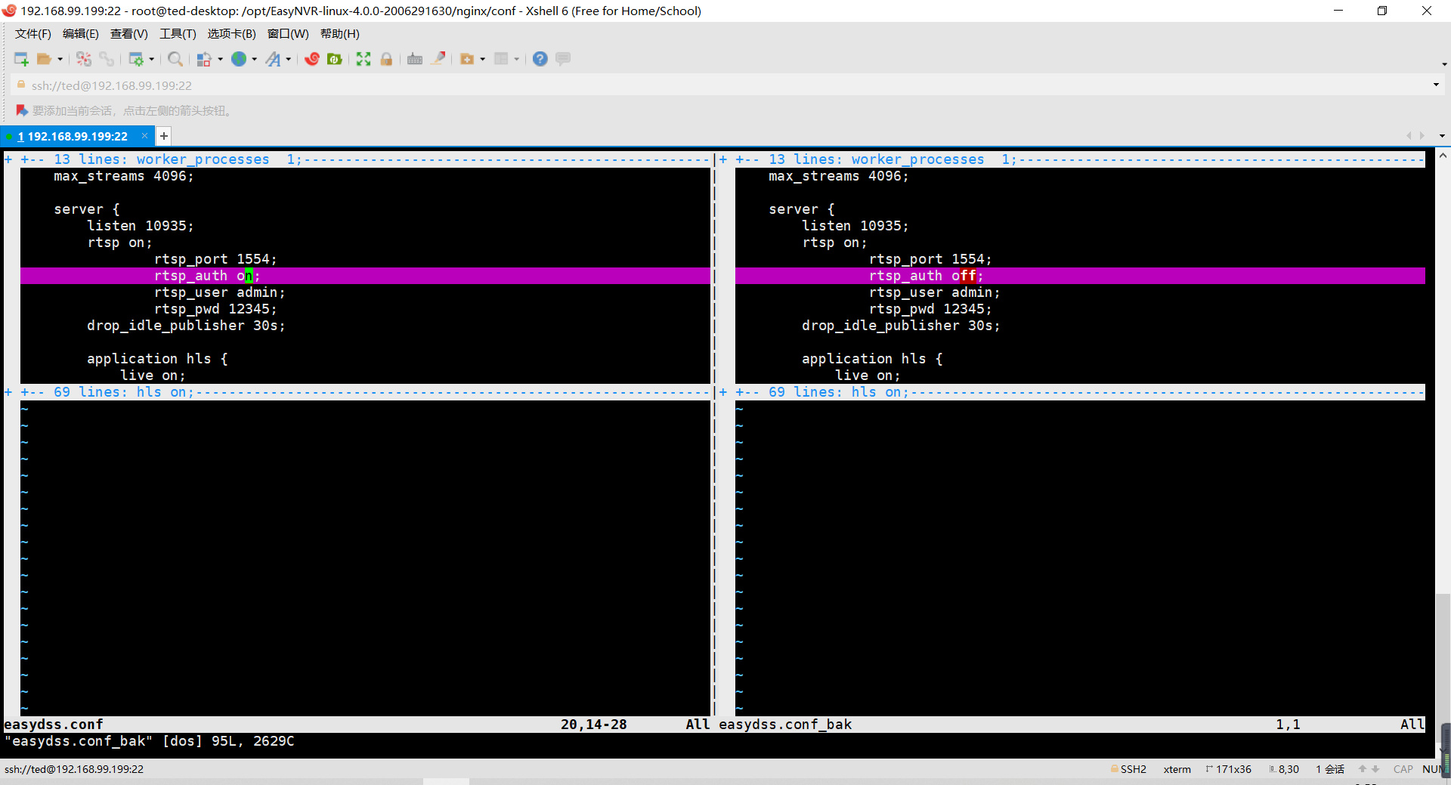Expand the globe icon dropdown arrow
1451x785 pixels.
click(255, 59)
